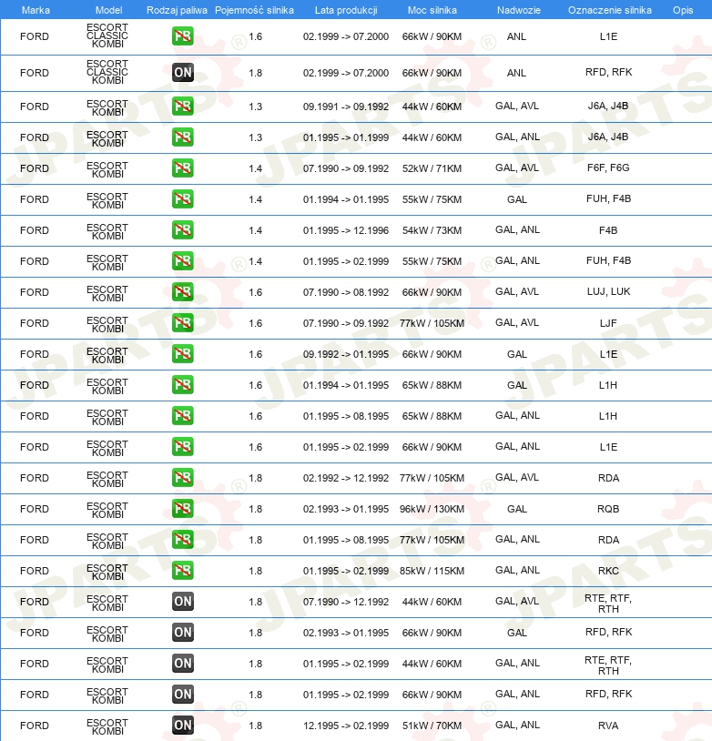The image size is (712, 741).
Task: Select the LJF engine code cell
Action: pyautogui.click(x=608, y=323)
